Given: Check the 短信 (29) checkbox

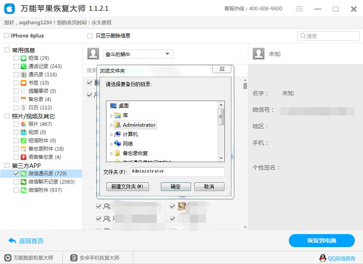Looking at the screenshot, I should pyautogui.click(x=16, y=58).
